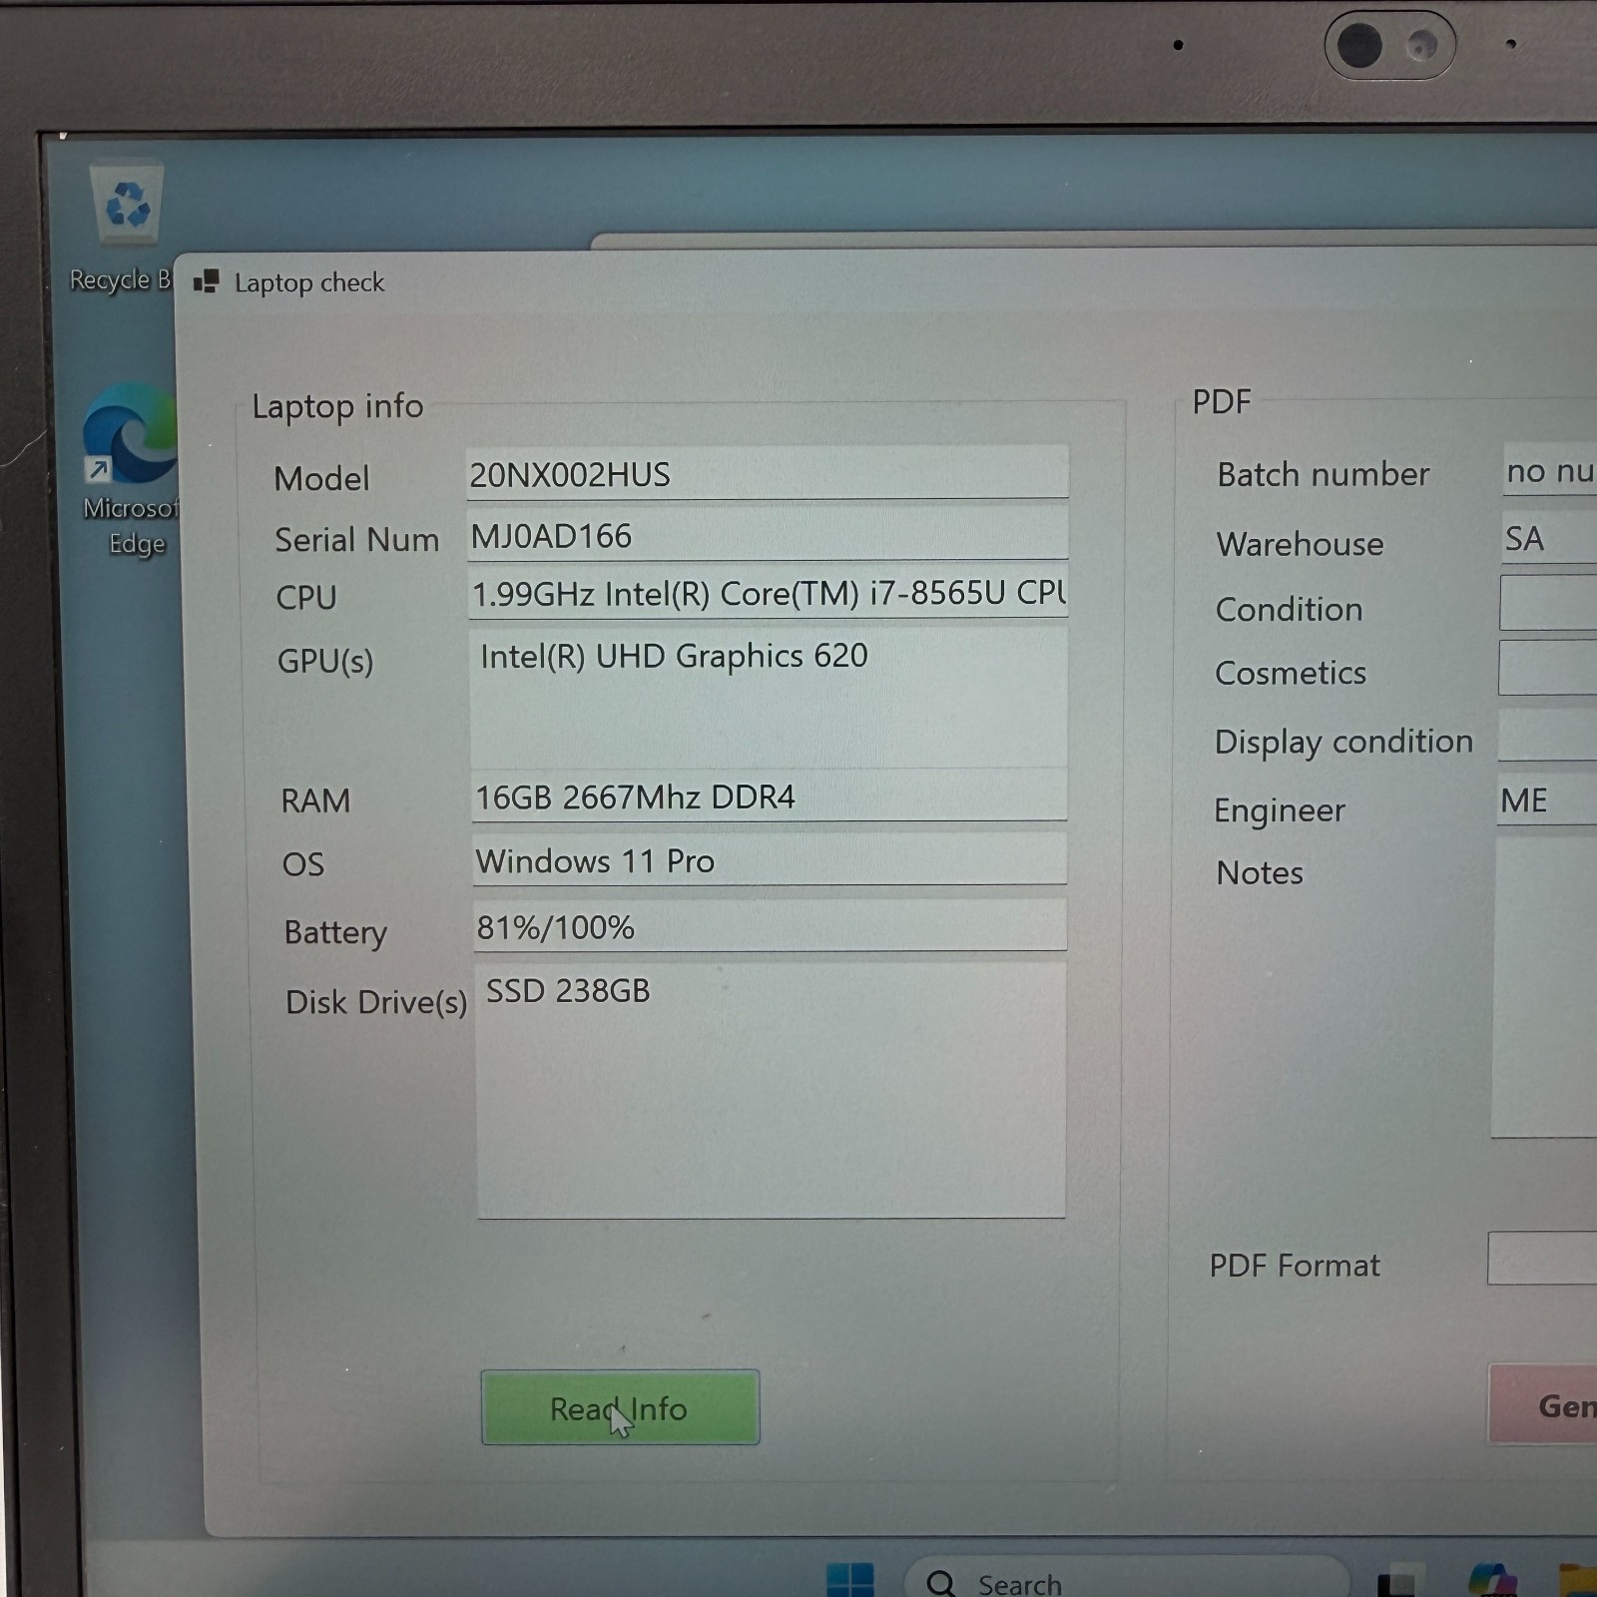Click the Cosmetics label
Image resolution: width=1597 pixels, height=1597 pixels.
coord(1291,673)
